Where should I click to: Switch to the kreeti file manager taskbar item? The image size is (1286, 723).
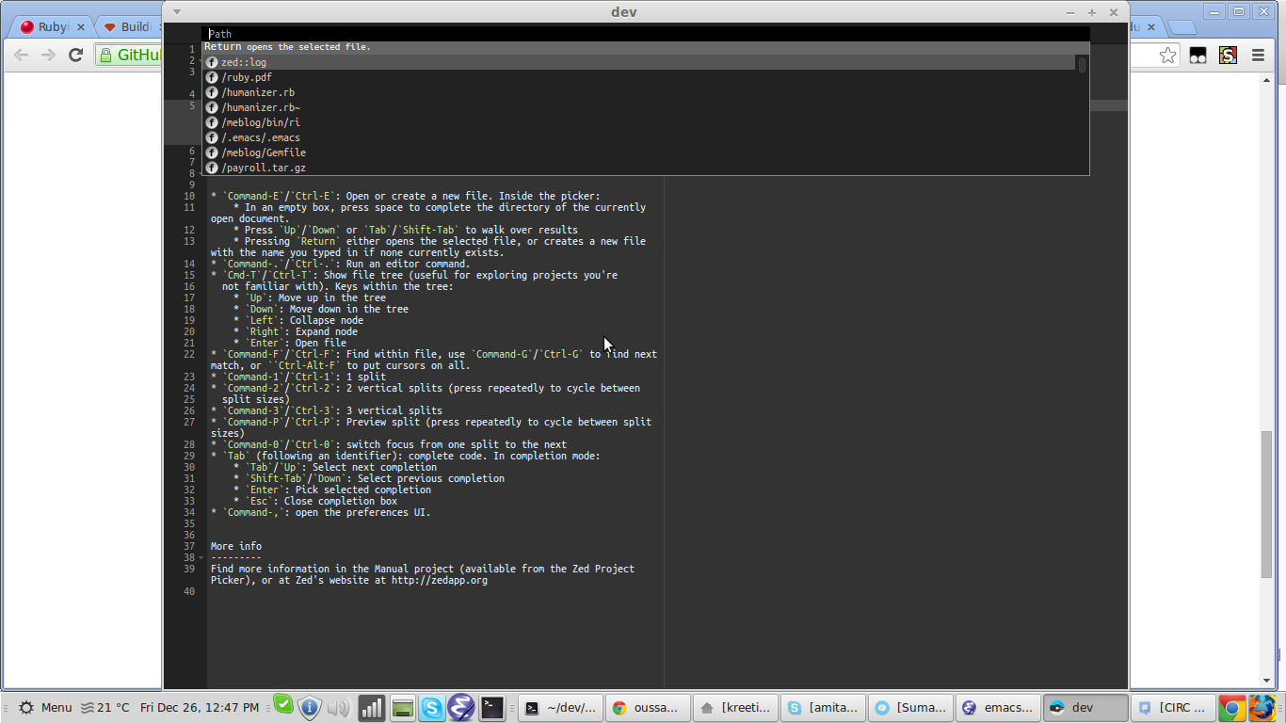pos(735,708)
